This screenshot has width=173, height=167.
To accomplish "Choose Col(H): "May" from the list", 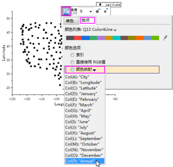I will pyautogui.click(x=84, y=116).
